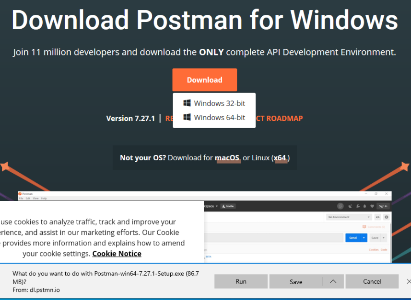Screen dimensions: 411x300
Task: Save the Postman installer download
Action: (296, 281)
